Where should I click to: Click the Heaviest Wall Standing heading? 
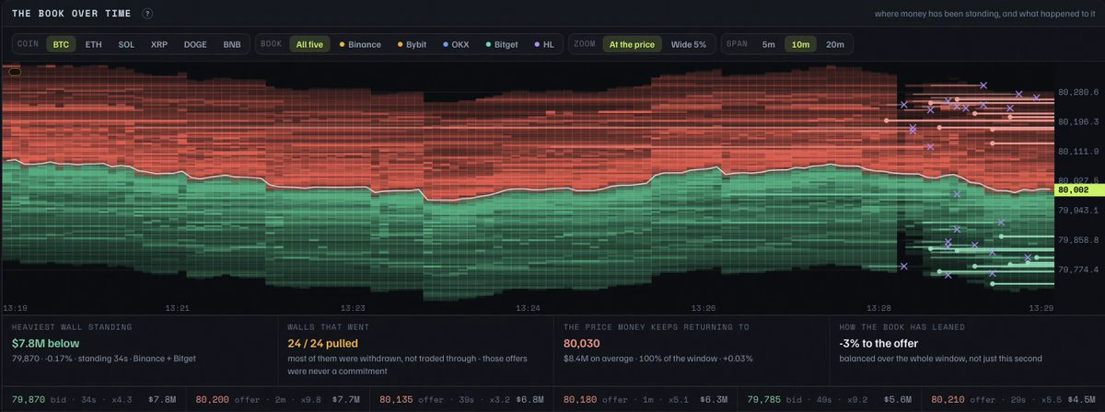71,326
